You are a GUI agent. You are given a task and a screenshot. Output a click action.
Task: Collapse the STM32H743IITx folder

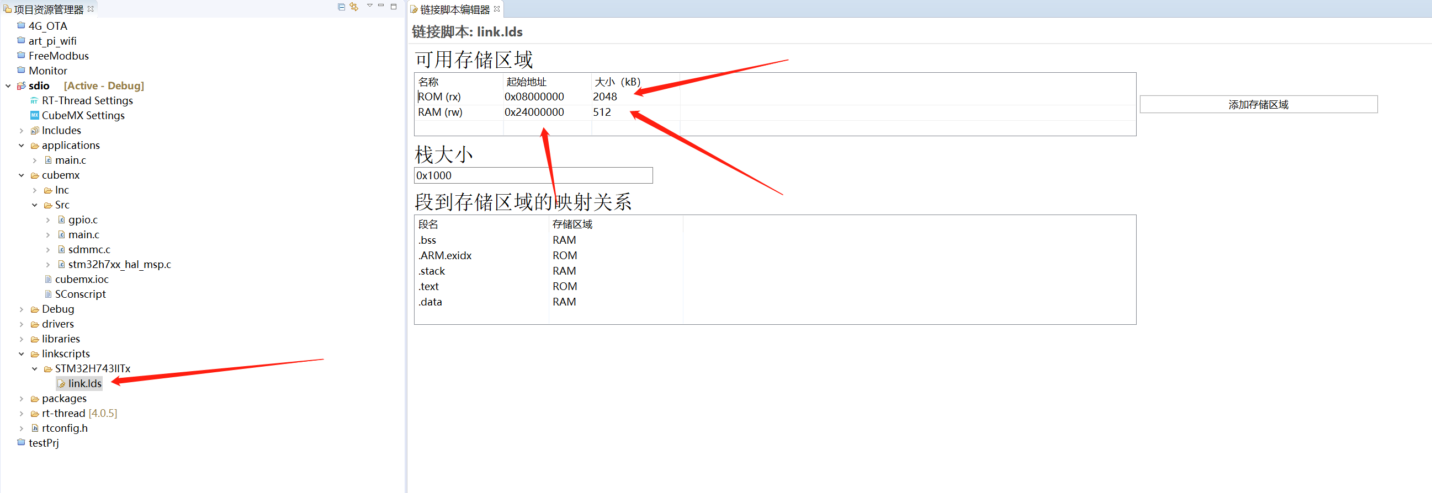point(34,368)
